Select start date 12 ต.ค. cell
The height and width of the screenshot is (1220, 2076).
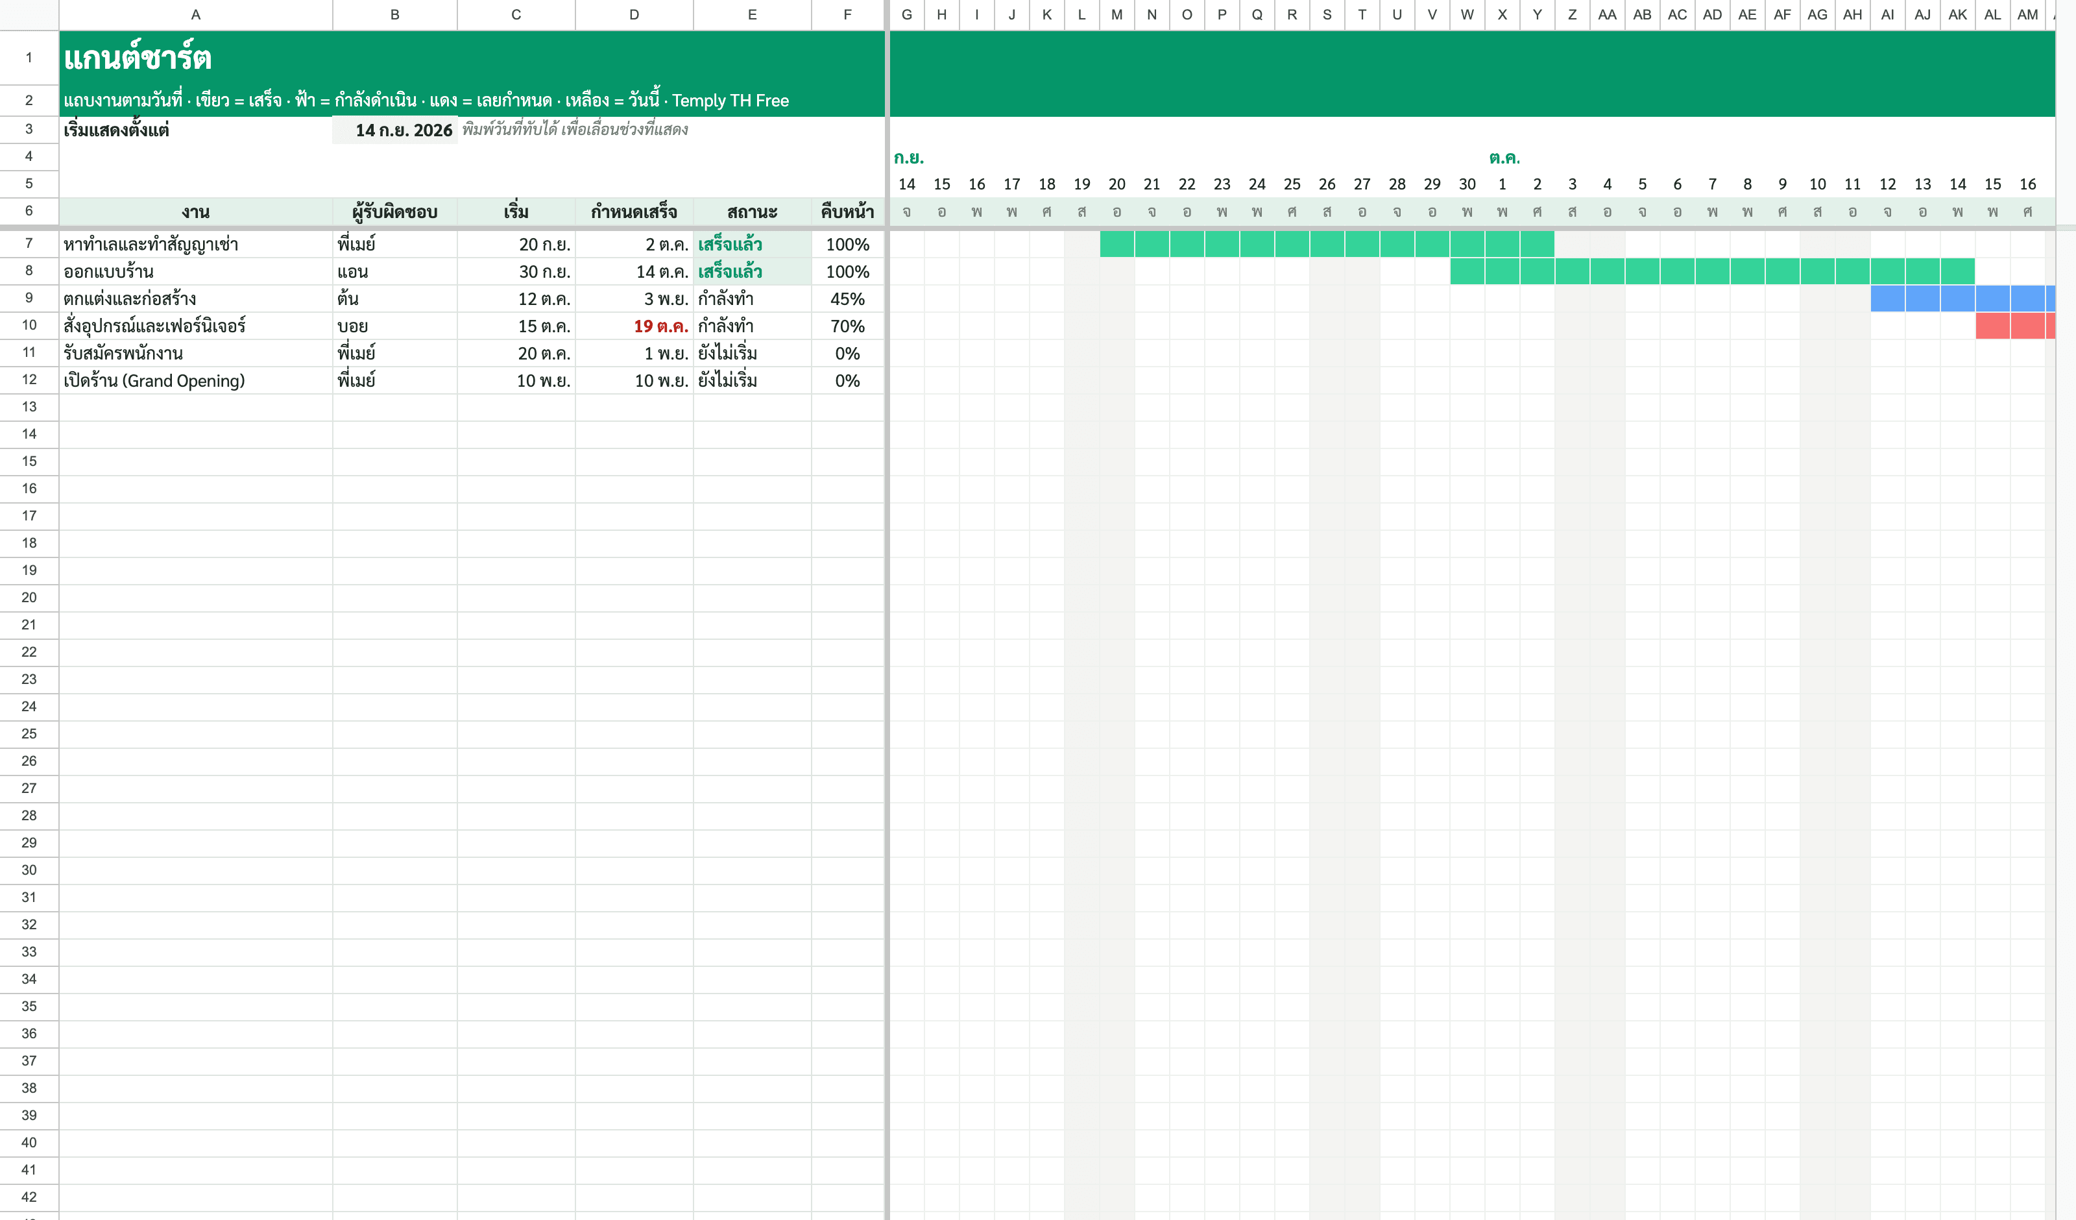pos(516,299)
